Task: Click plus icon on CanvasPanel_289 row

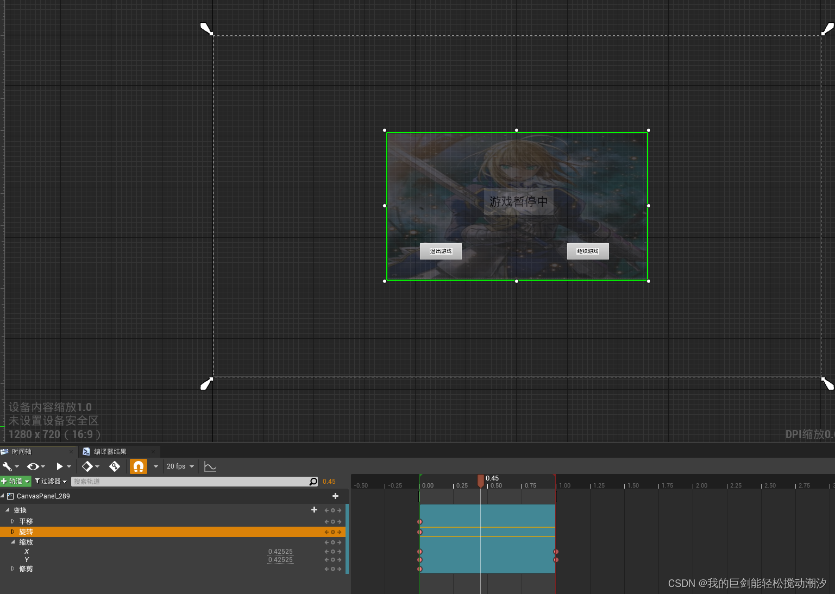Action: [x=335, y=496]
